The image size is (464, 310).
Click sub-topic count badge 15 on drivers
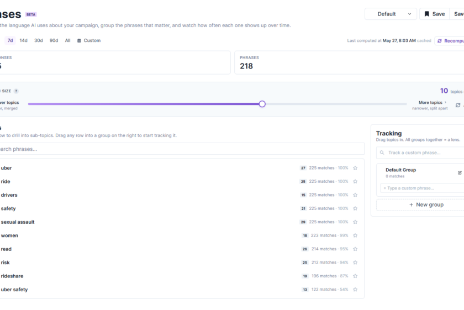click(x=303, y=195)
